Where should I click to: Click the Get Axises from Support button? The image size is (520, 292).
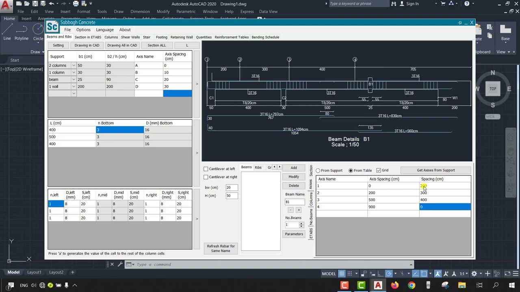pos(436,170)
